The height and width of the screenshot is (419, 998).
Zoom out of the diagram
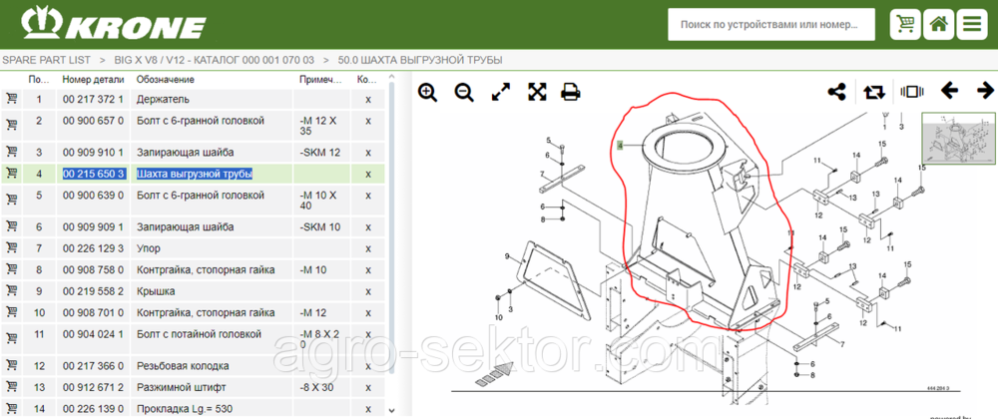pyautogui.click(x=464, y=92)
